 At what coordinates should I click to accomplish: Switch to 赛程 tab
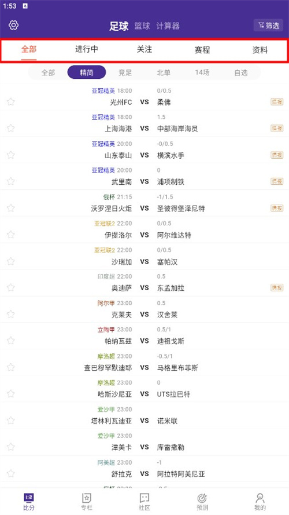click(202, 50)
